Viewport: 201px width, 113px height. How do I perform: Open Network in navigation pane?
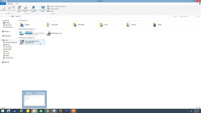coord(6,62)
